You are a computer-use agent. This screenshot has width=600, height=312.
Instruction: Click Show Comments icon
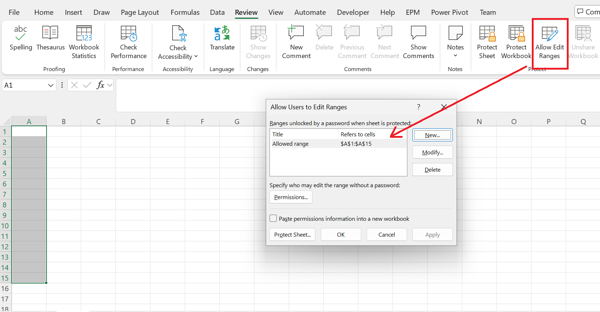pyautogui.click(x=419, y=32)
